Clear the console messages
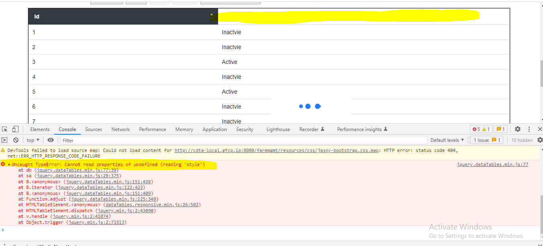543x246 pixels. [16, 140]
